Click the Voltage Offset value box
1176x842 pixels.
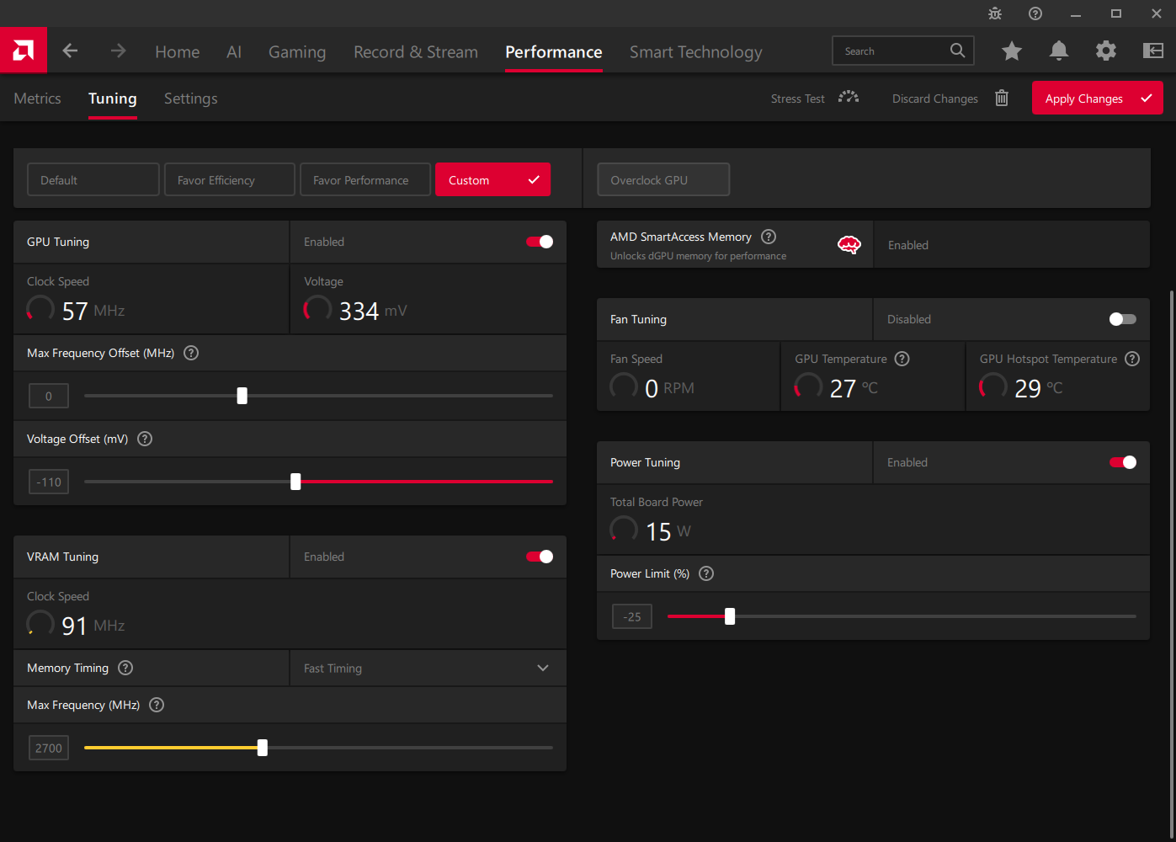pos(49,482)
